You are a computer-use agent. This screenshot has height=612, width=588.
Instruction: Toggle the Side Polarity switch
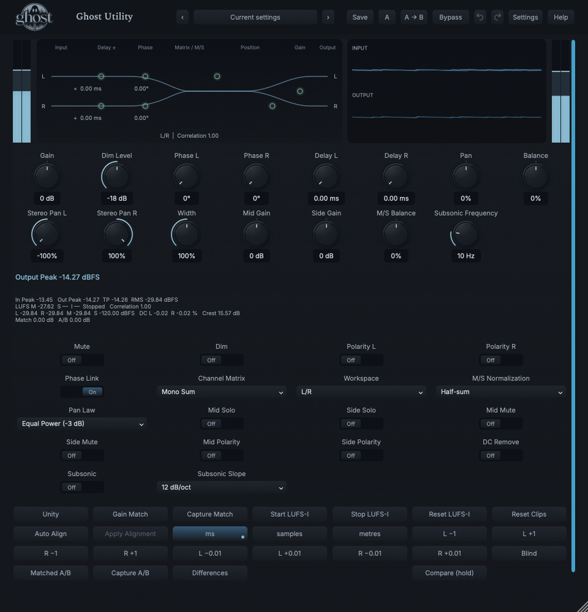click(x=361, y=455)
